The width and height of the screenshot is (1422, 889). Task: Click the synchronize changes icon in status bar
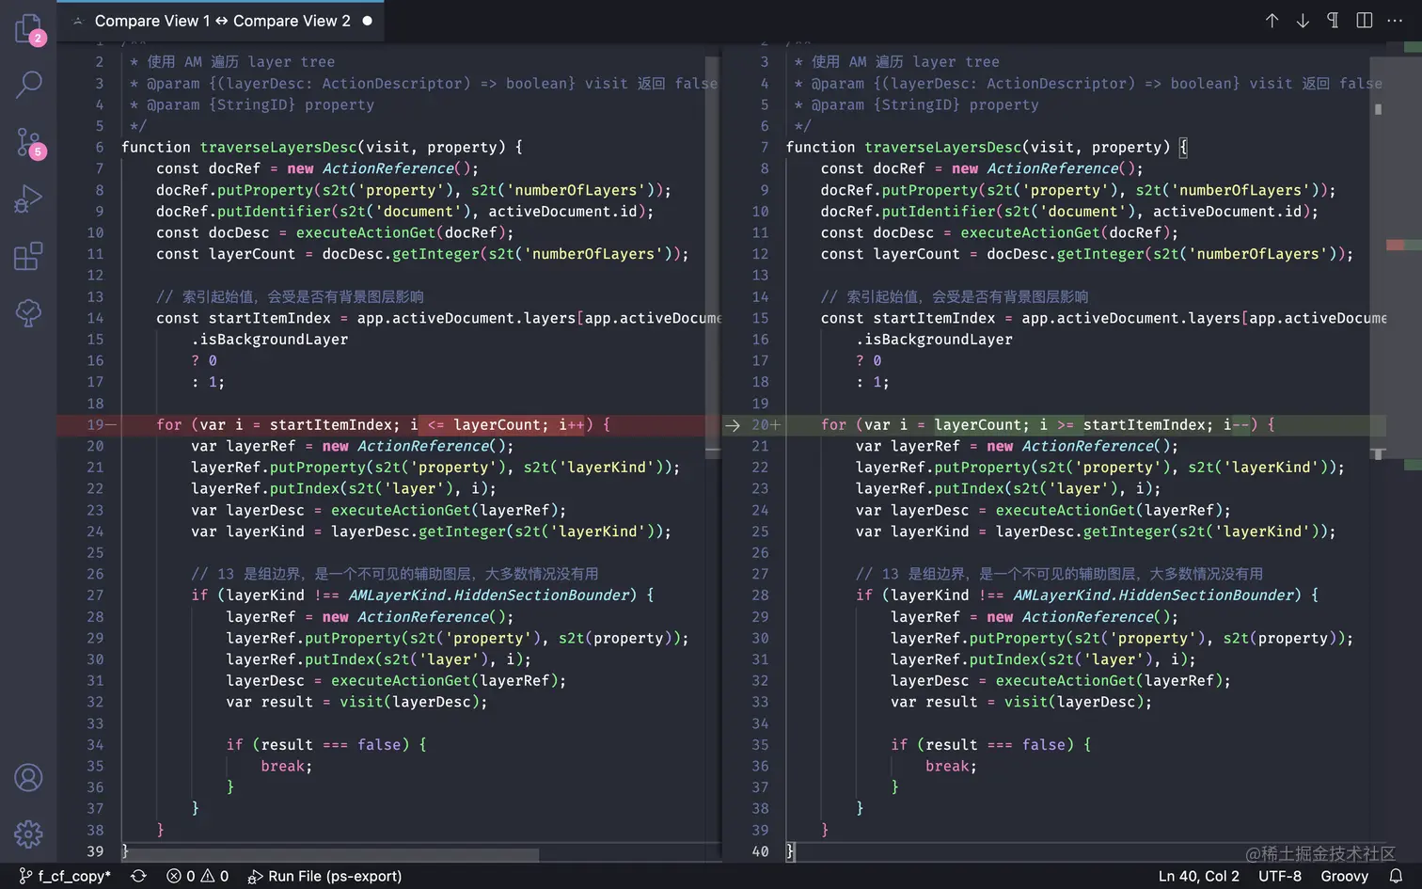tap(138, 876)
